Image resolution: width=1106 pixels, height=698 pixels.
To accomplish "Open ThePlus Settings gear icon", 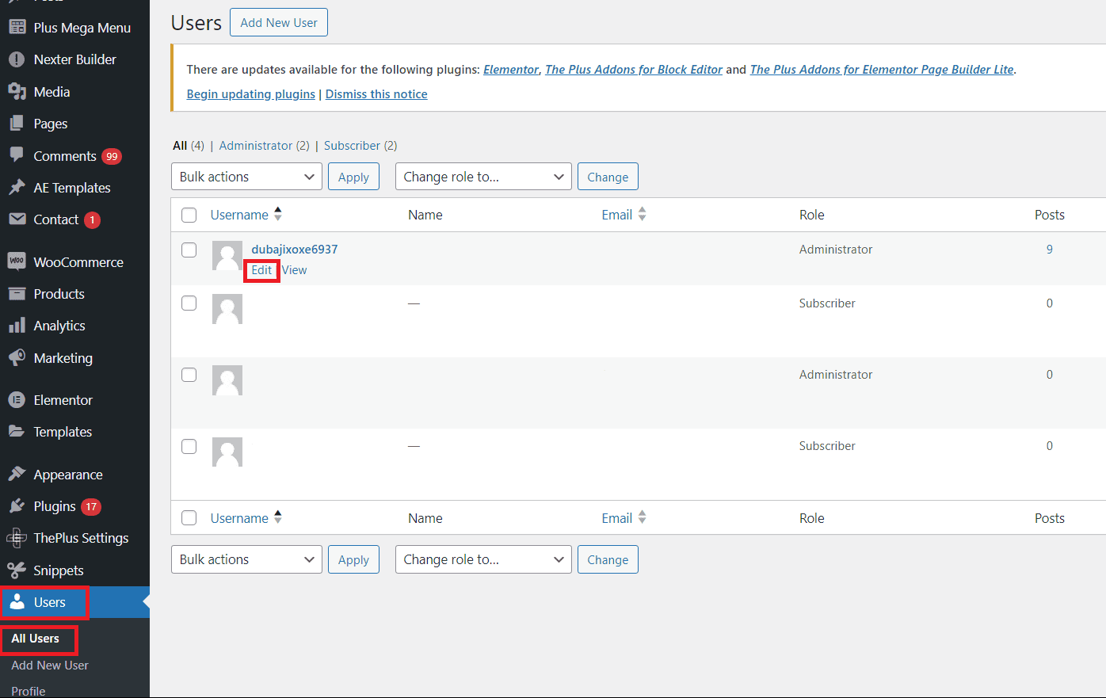I will [17, 538].
